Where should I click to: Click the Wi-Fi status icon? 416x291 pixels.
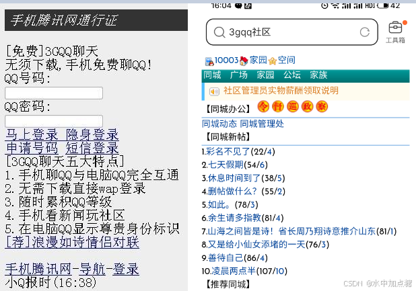(335, 5)
